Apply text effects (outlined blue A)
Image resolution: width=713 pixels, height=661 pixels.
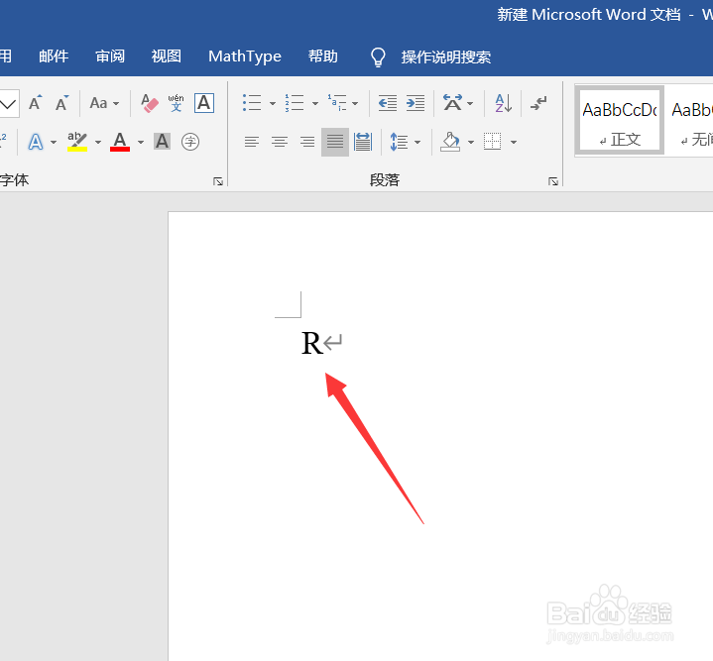pos(36,142)
